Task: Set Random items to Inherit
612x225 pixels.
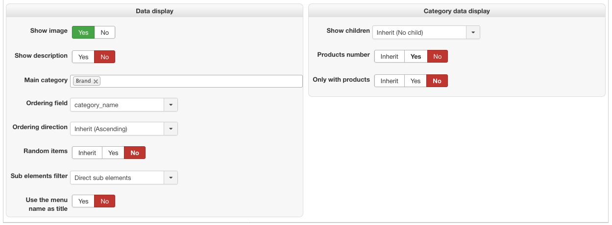Action: click(87, 153)
